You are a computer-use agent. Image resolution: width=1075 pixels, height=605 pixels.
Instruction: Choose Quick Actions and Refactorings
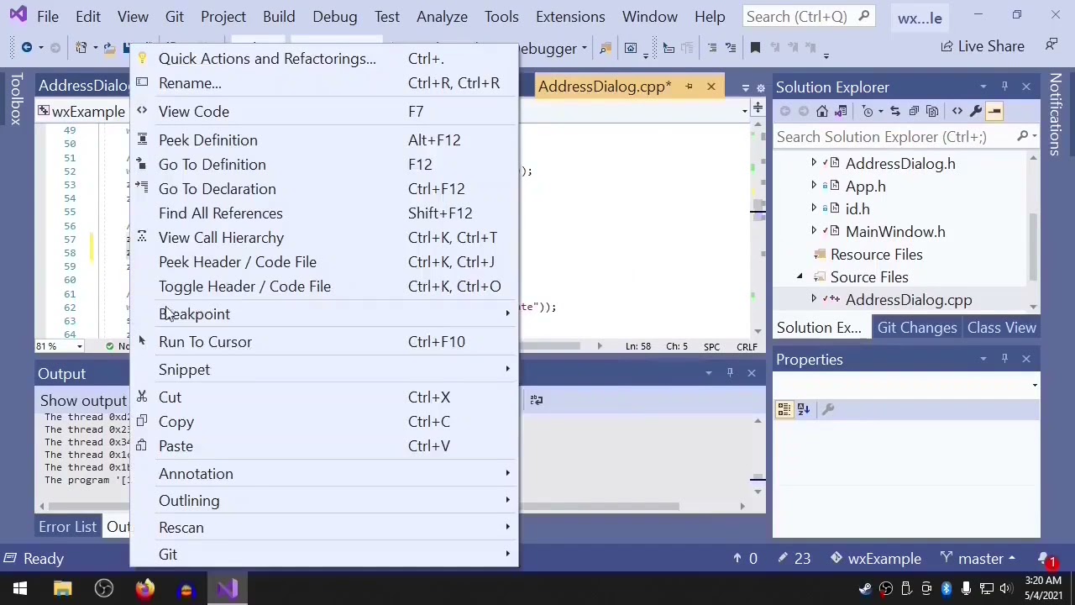tap(324, 59)
